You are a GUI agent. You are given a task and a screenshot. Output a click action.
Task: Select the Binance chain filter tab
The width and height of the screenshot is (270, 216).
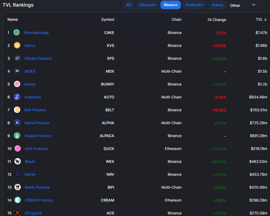170,5
